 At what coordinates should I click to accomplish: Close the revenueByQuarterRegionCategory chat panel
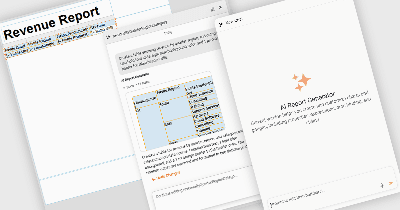point(220,7)
